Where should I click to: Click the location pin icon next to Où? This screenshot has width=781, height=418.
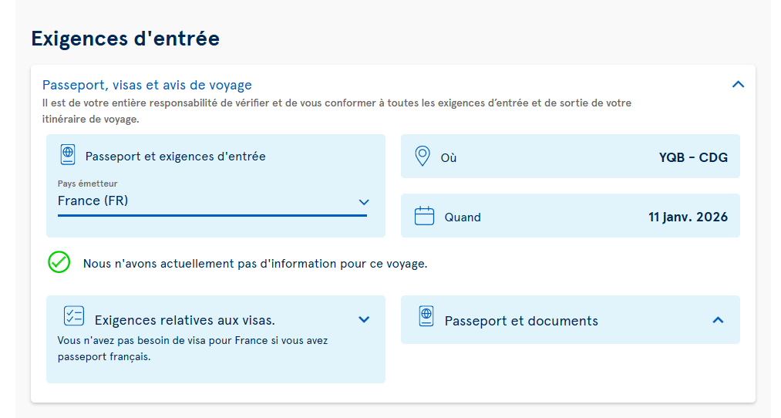422,157
